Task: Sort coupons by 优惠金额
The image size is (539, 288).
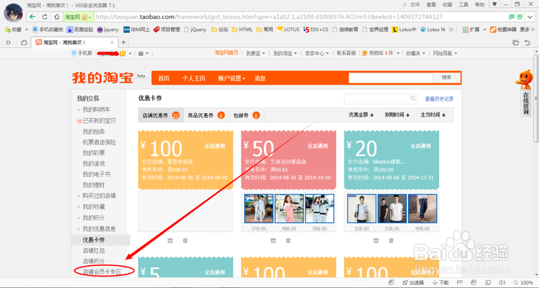Action: [361, 115]
